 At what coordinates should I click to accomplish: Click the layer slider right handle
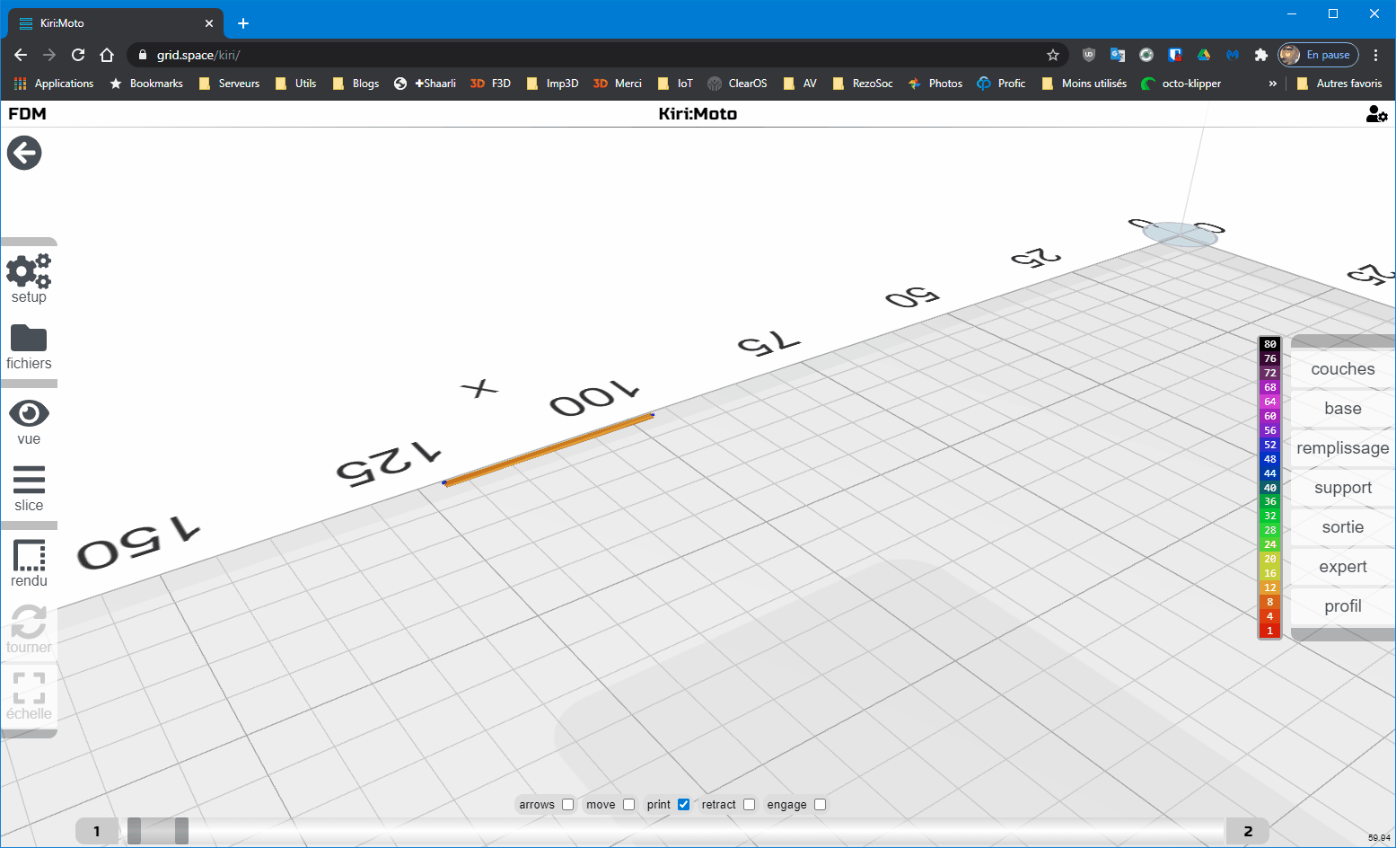click(181, 831)
